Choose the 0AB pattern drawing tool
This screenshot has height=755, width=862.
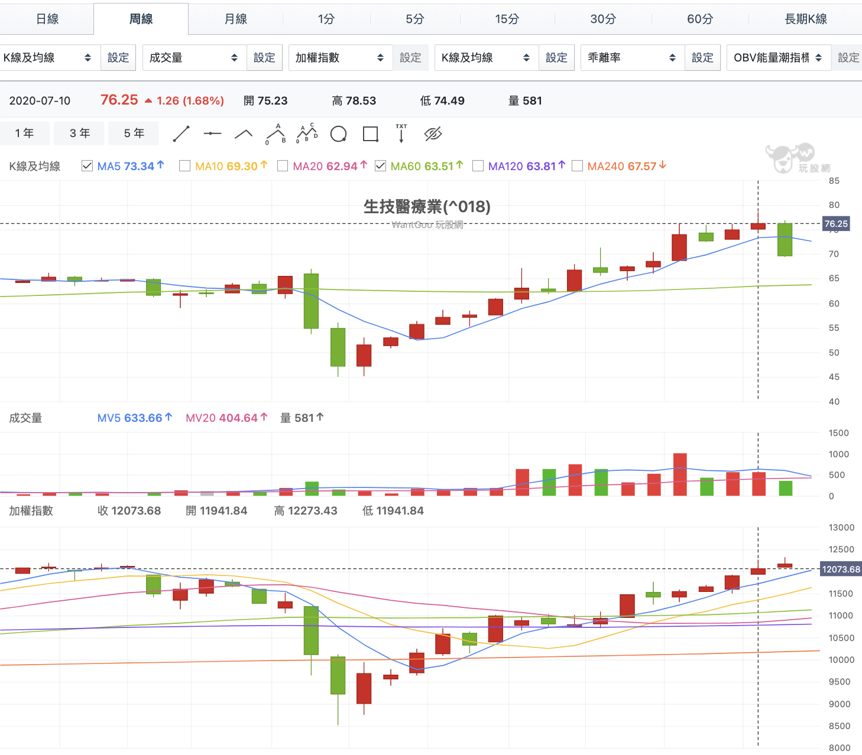pyautogui.click(x=274, y=134)
